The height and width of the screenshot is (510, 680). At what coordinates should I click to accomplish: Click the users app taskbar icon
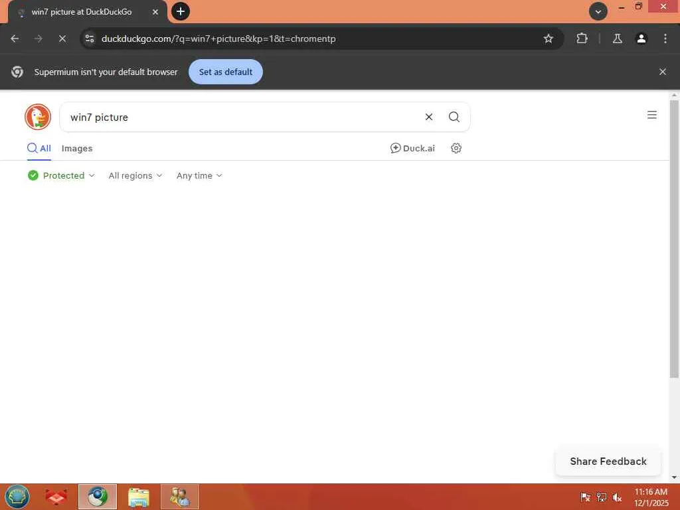[x=180, y=497]
